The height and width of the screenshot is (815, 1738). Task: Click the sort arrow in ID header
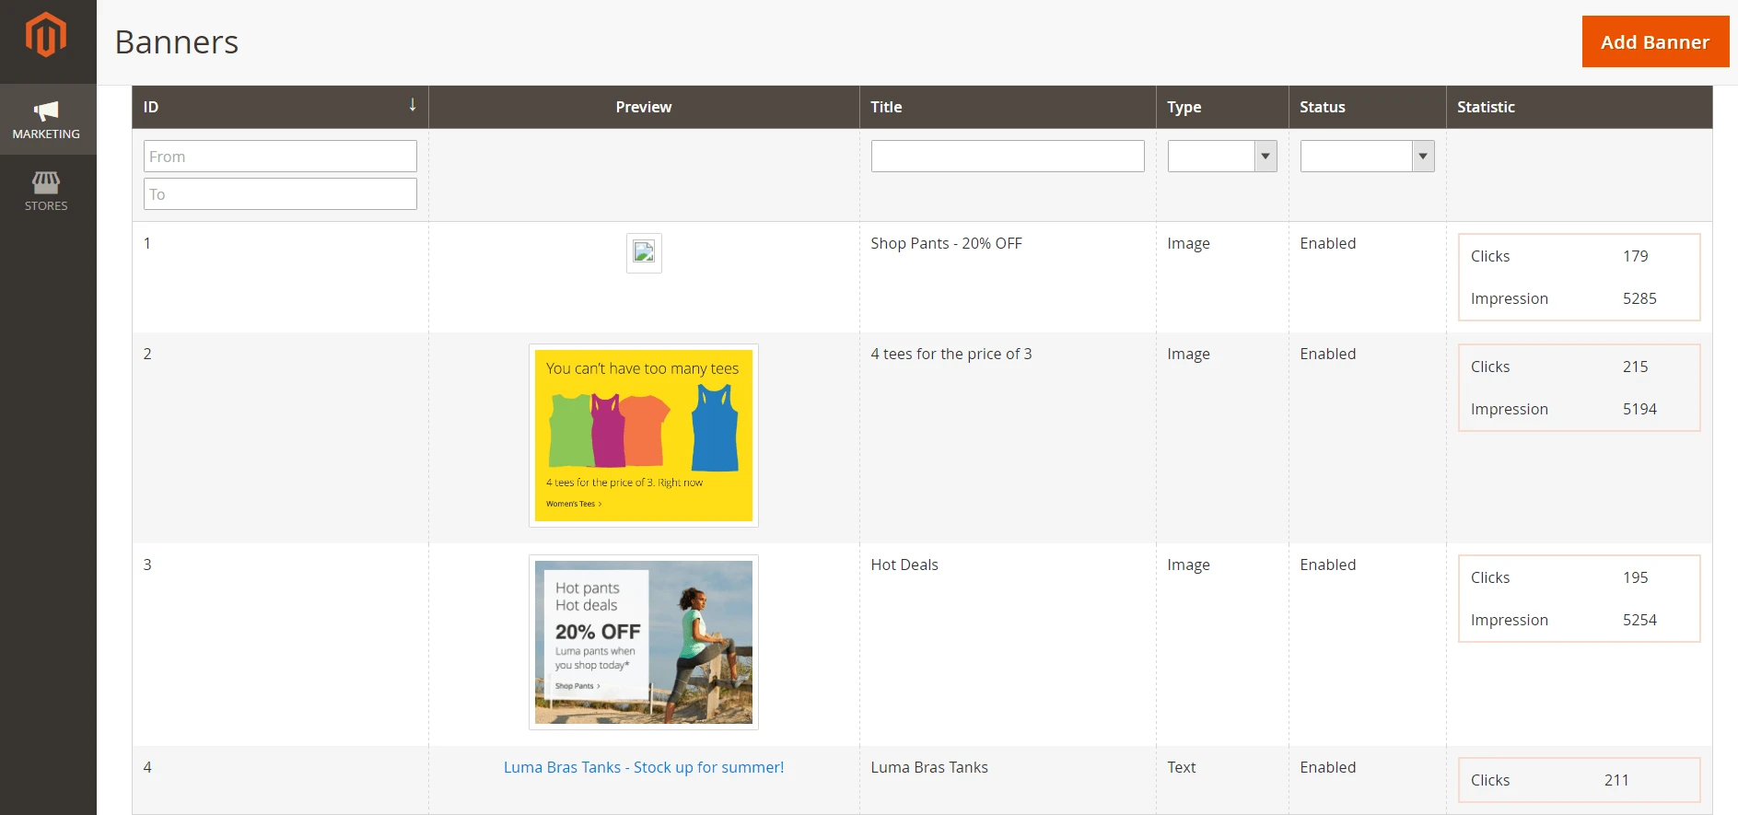(413, 105)
